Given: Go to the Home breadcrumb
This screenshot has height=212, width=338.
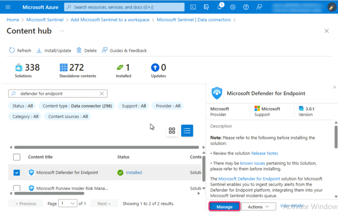Looking at the screenshot, I should click(13, 20).
